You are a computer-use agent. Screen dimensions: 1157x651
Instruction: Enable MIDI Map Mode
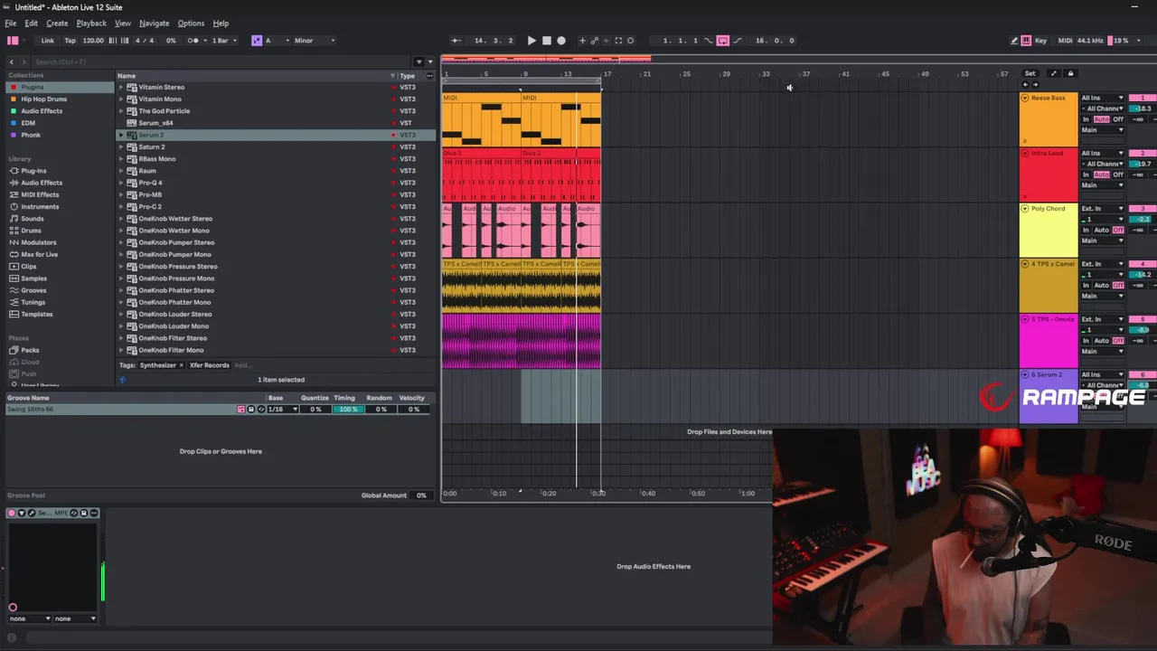[x=1065, y=41]
